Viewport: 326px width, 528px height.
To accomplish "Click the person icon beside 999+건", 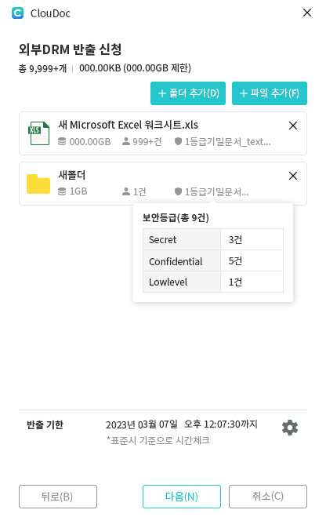I will [x=126, y=141].
